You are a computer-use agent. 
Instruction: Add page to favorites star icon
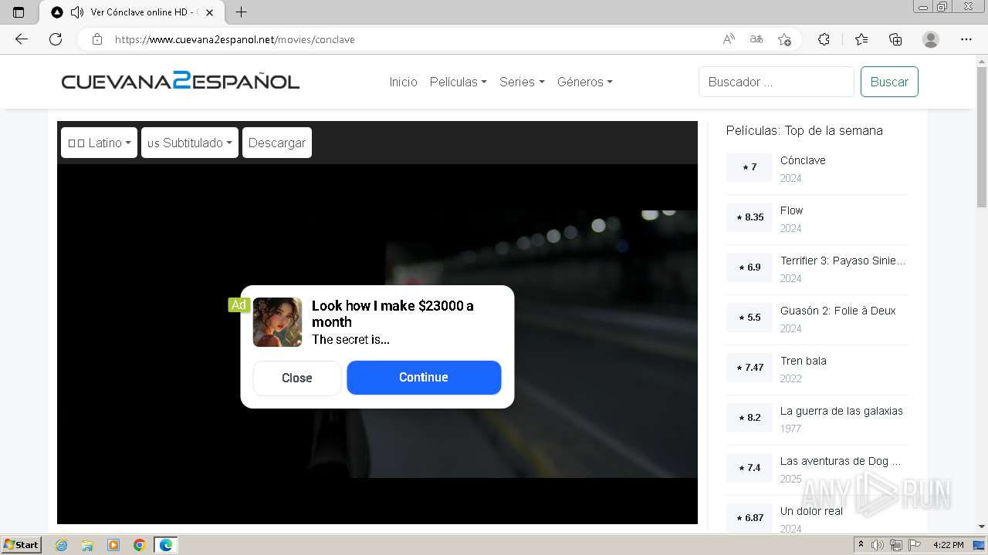784,39
